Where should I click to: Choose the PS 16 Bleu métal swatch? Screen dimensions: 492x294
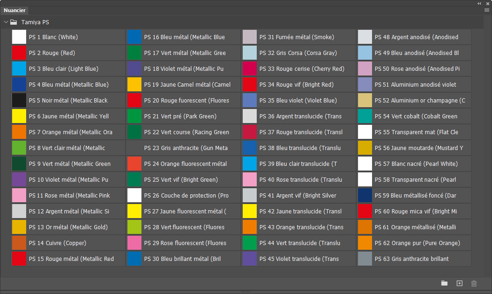134,37
